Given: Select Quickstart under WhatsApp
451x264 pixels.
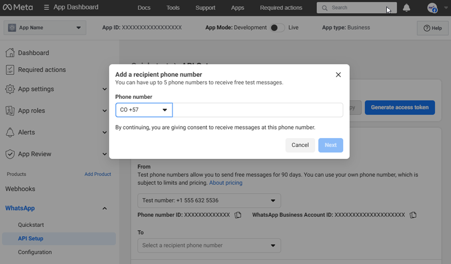Looking at the screenshot, I should (31, 225).
